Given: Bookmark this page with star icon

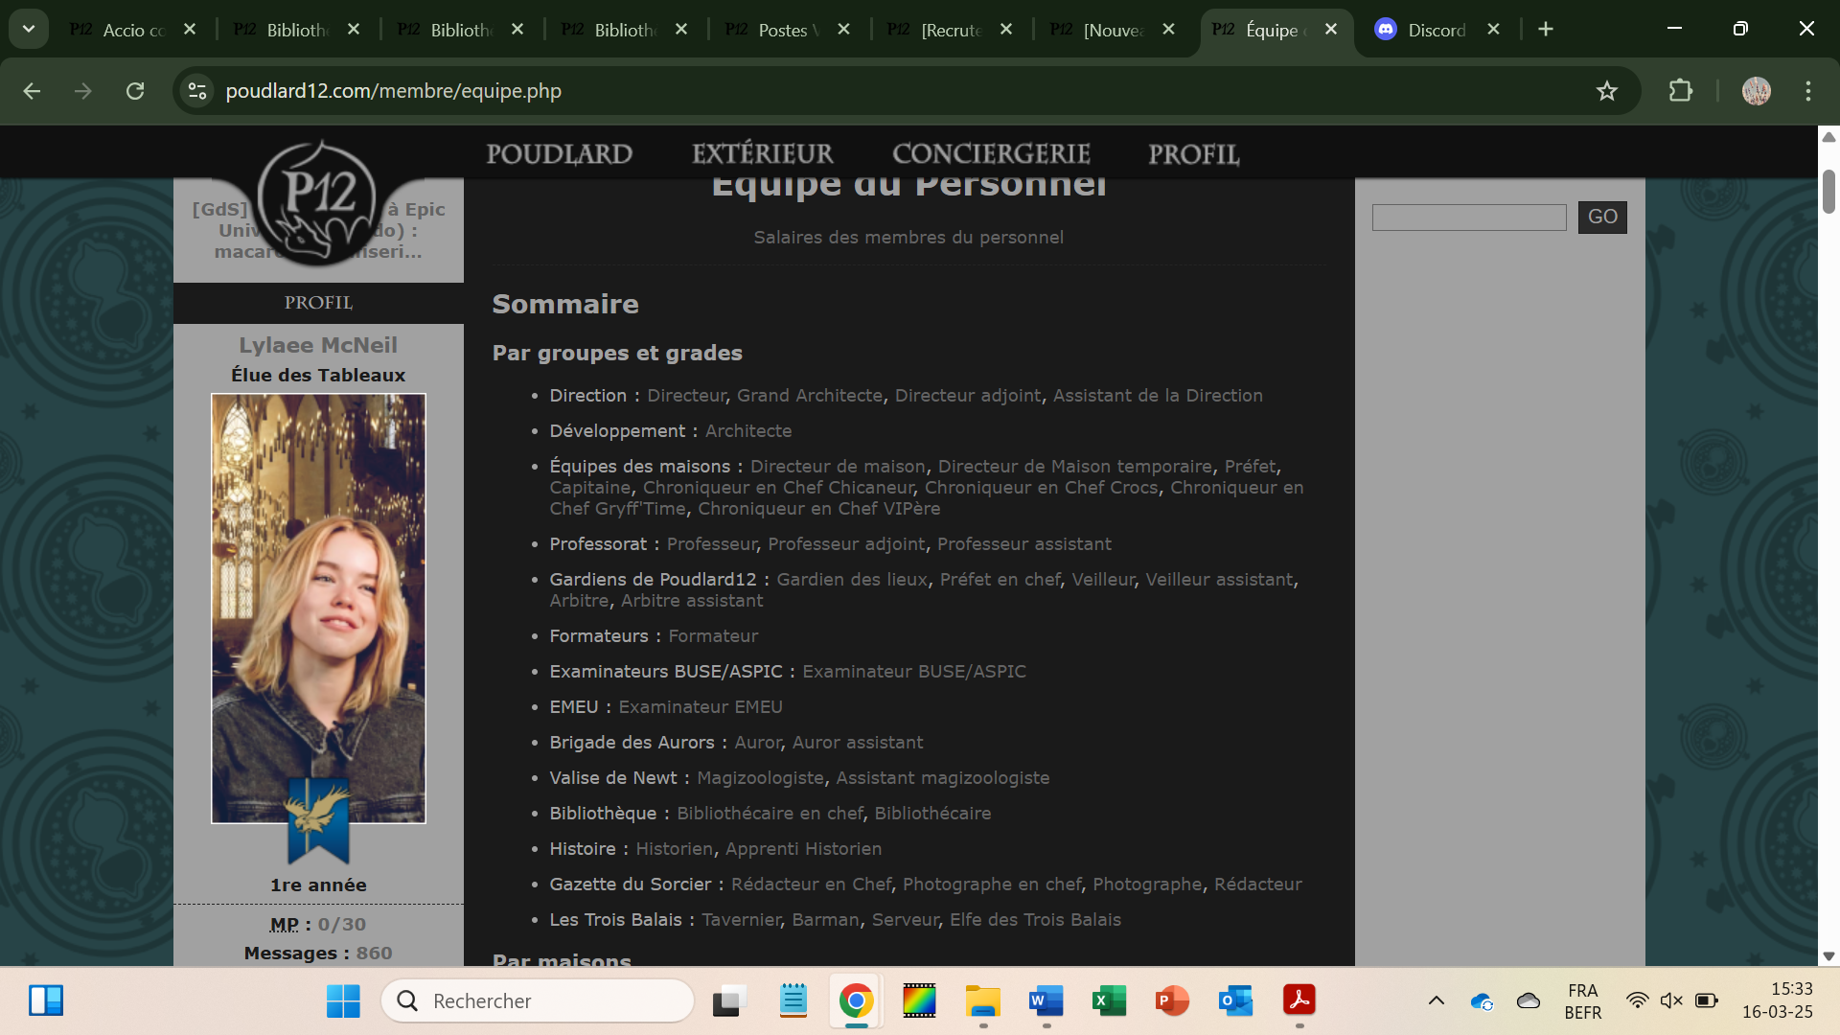Looking at the screenshot, I should click(1606, 91).
